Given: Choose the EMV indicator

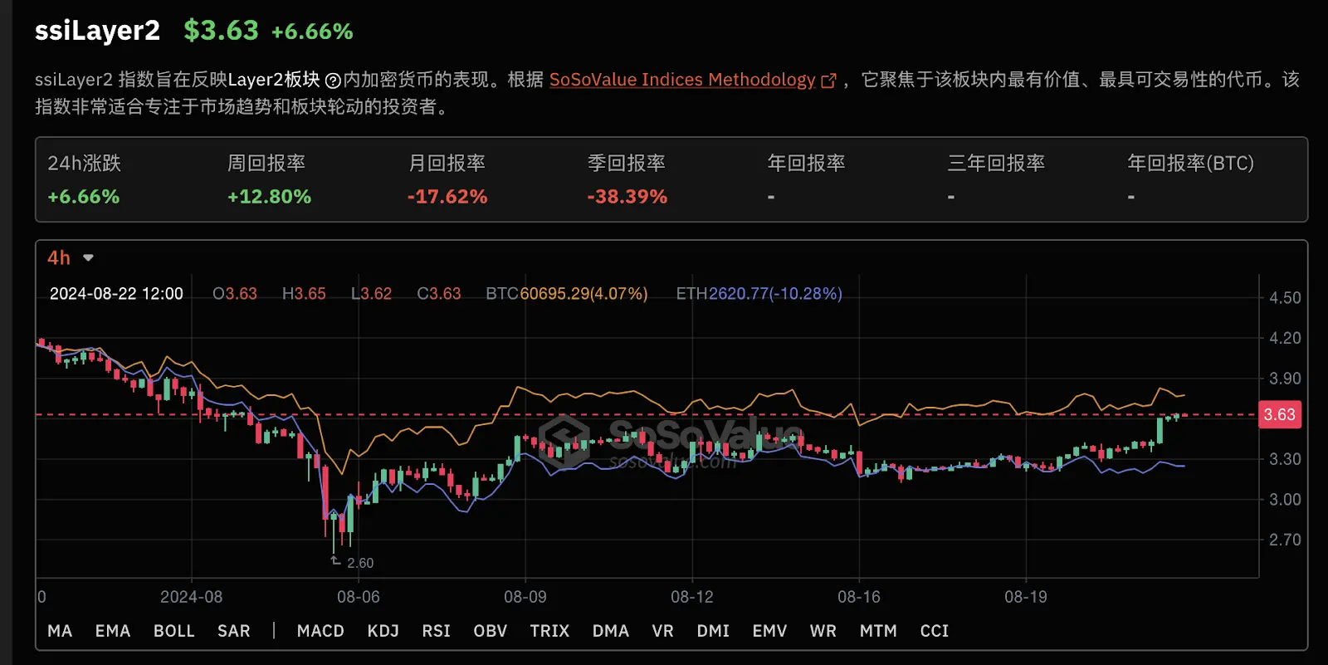Looking at the screenshot, I should click(x=769, y=631).
